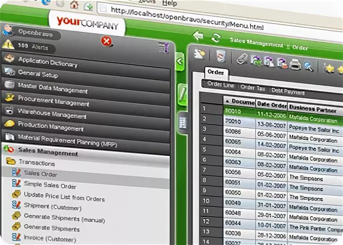Open Generate Shipments item
The width and height of the screenshot is (343, 245).
pos(51,227)
